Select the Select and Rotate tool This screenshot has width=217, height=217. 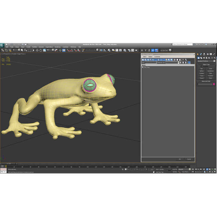point(41,50)
